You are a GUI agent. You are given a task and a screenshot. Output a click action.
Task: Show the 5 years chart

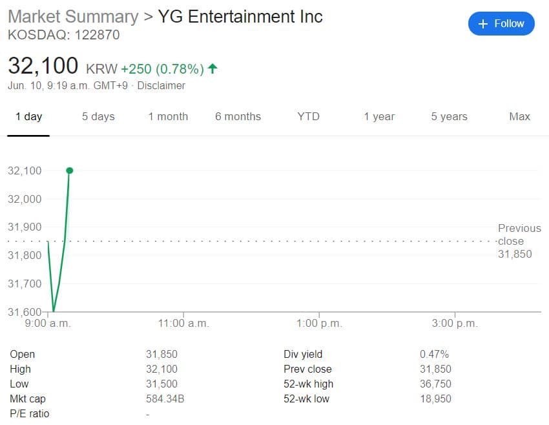pyautogui.click(x=449, y=116)
